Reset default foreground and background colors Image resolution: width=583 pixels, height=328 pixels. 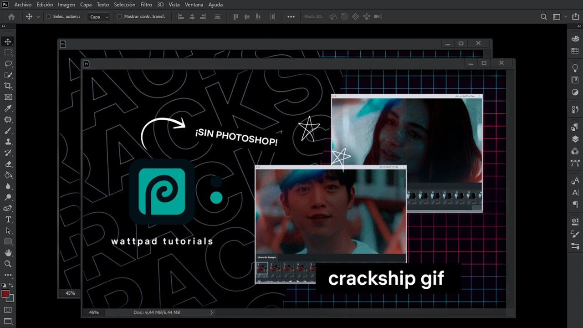[4, 285]
